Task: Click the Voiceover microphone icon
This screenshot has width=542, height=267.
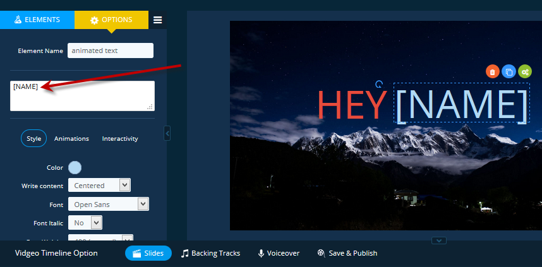Action: tap(261, 254)
